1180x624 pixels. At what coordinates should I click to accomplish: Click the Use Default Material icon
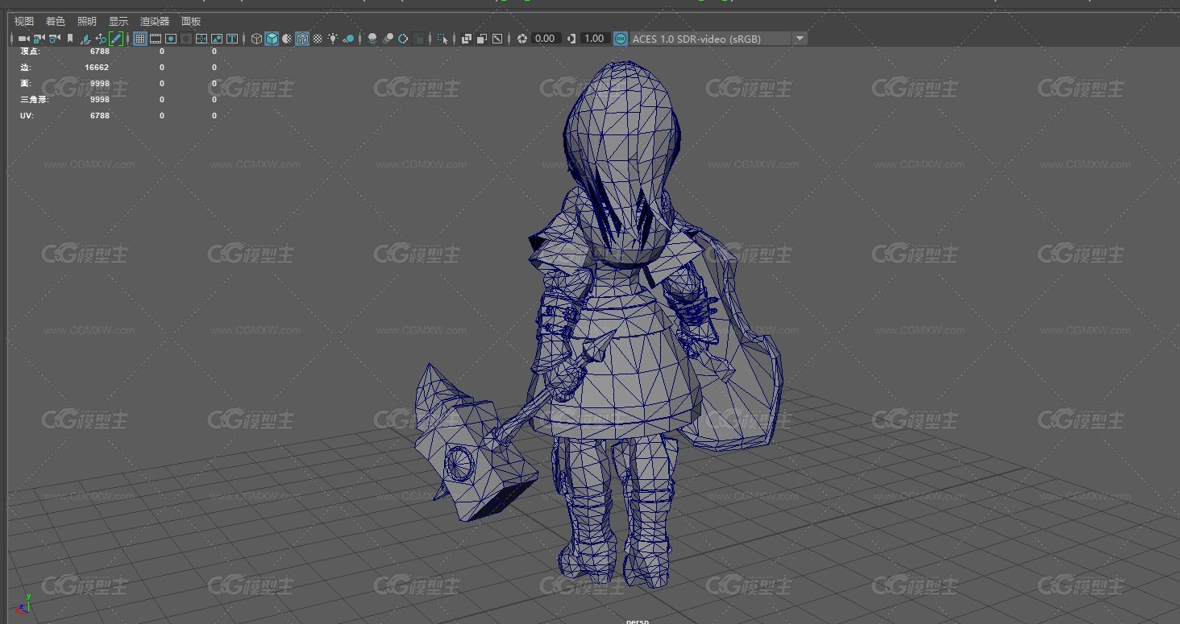(287, 39)
